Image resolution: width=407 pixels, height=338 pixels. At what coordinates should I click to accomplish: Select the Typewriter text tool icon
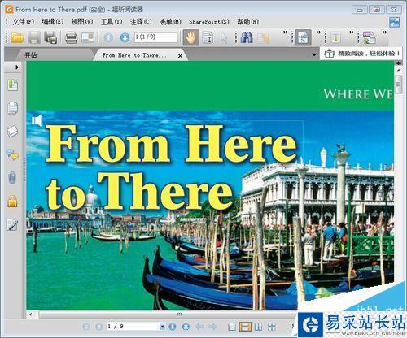(336, 37)
